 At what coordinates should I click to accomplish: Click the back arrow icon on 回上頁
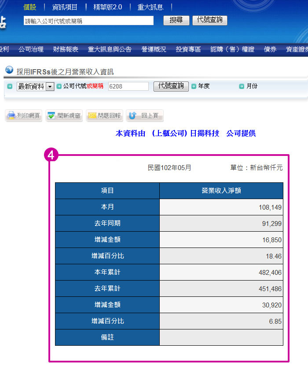132,116
